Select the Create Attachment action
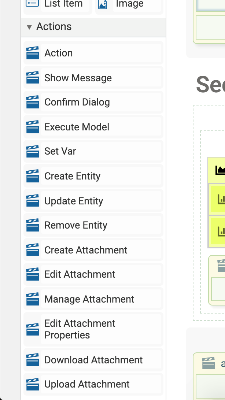 coord(86,250)
